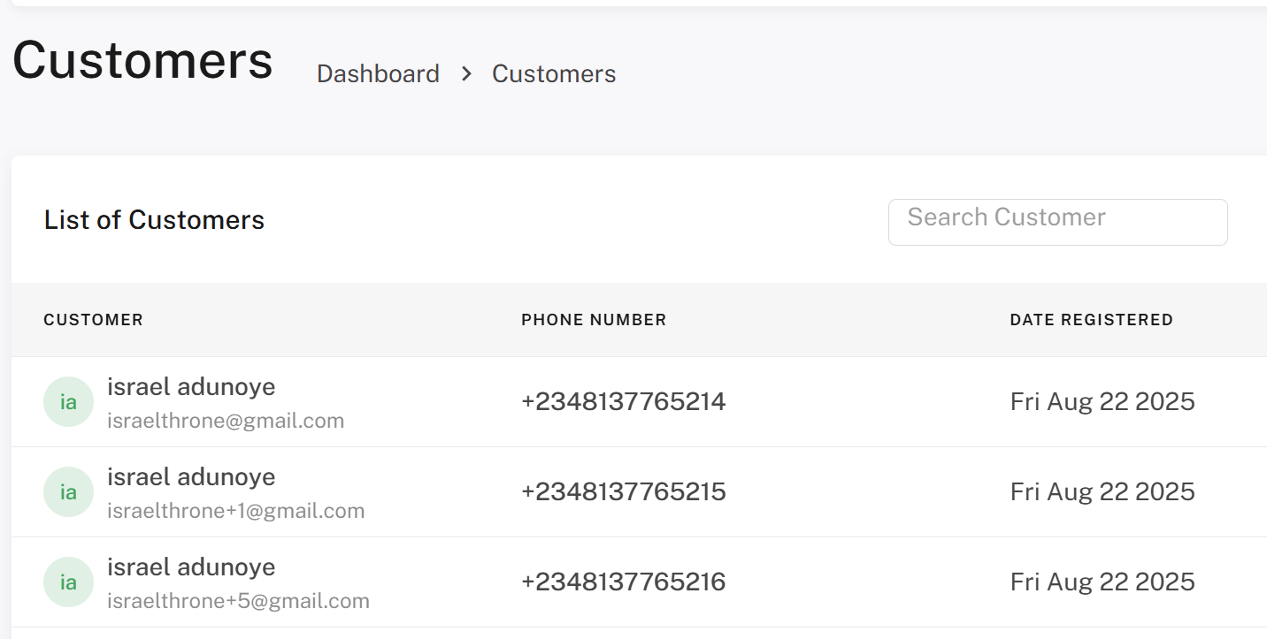
Task: Click the DATE REGISTERED column header
Action: 1091,320
